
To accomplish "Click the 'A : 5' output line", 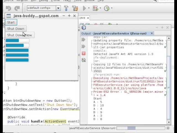I will pos(98,102).
